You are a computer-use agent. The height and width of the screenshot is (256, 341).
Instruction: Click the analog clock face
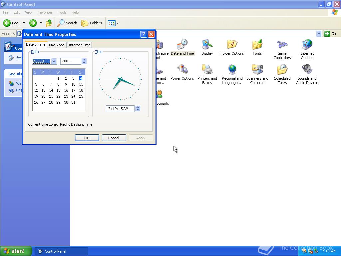120,79
